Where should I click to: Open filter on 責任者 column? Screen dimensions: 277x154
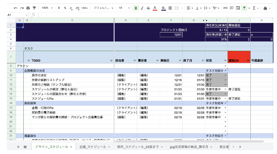157,60
